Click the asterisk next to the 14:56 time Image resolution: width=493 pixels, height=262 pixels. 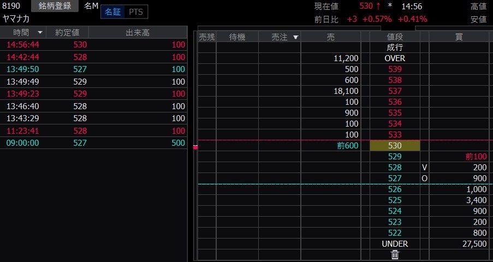(x=390, y=6)
